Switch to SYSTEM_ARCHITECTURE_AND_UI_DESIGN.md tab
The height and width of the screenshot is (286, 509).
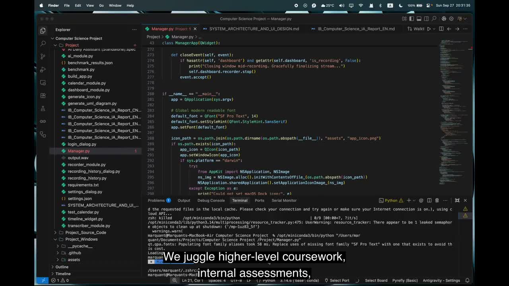click(x=254, y=29)
